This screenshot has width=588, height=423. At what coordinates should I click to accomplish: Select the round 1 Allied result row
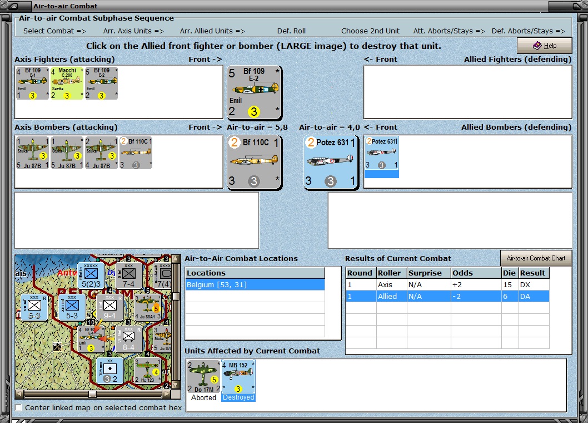point(448,297)
